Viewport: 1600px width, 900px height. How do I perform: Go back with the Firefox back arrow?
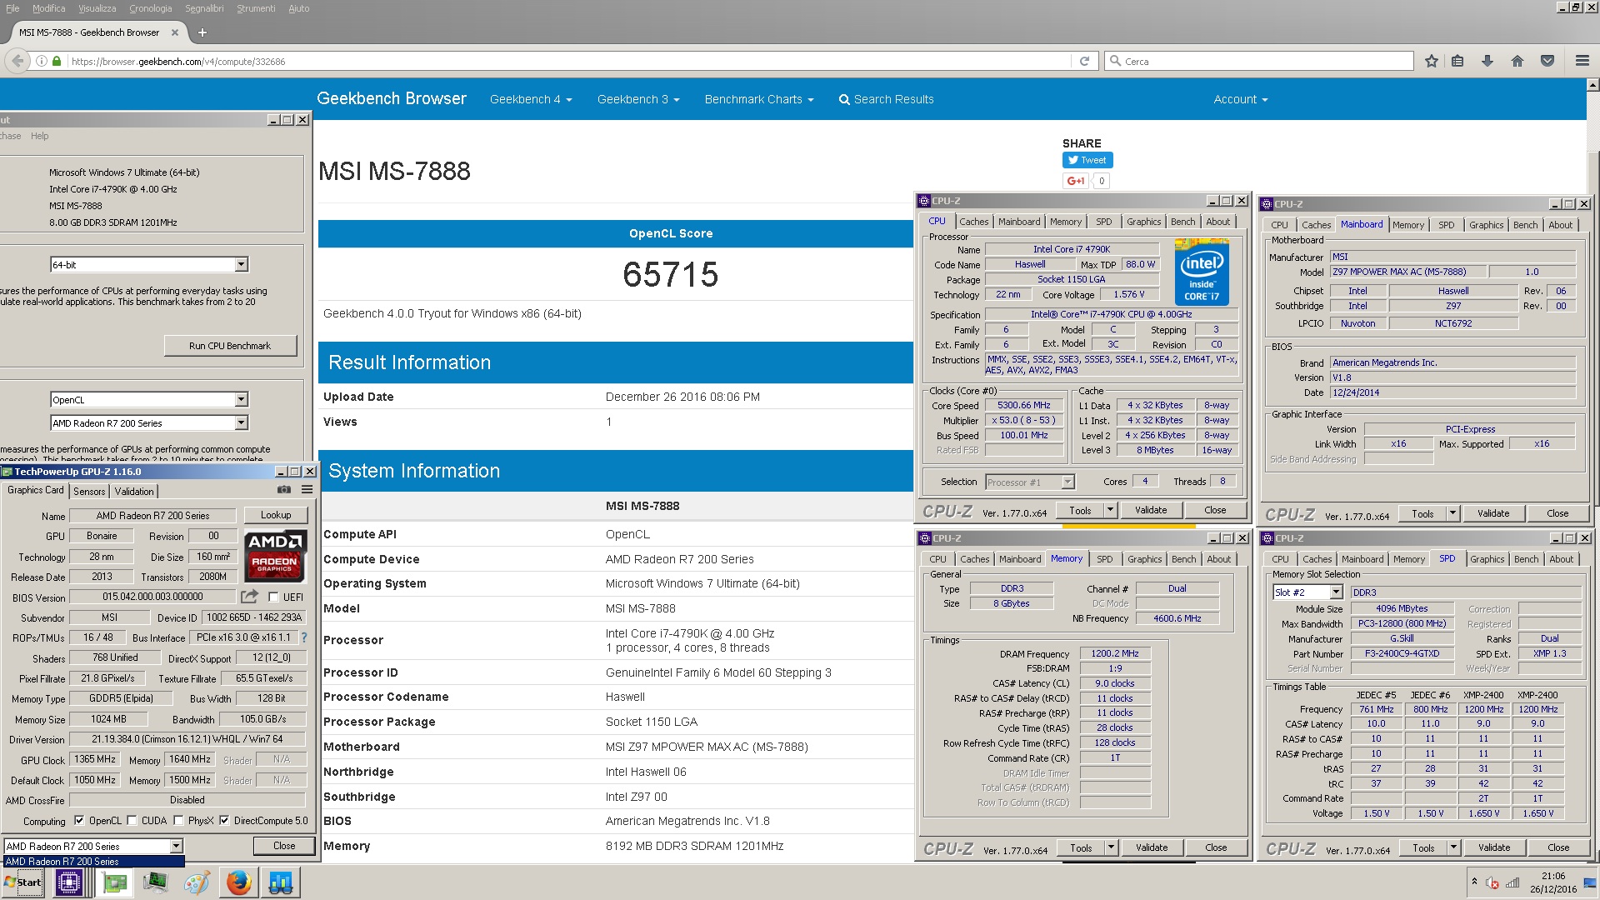pos(17,61)
